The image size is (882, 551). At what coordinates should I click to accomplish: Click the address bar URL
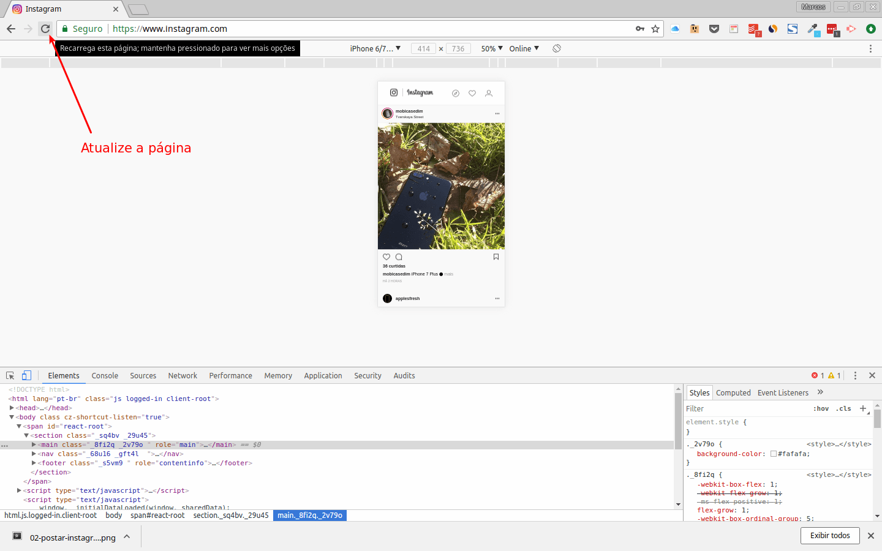click(170, 29)
